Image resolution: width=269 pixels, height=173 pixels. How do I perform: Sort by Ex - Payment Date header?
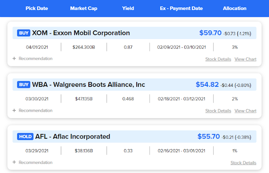181,8
